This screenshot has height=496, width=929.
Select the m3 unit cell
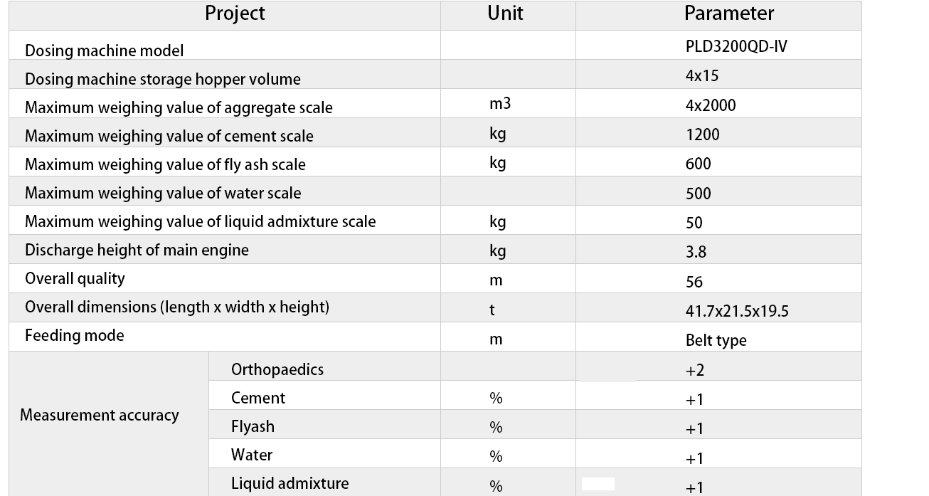(x=500, y=104)
